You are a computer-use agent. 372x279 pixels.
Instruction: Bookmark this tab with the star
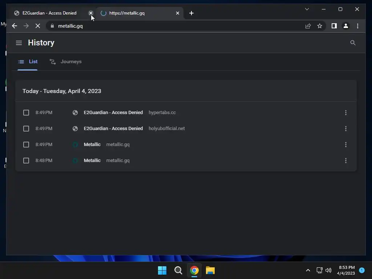point(320,26)
